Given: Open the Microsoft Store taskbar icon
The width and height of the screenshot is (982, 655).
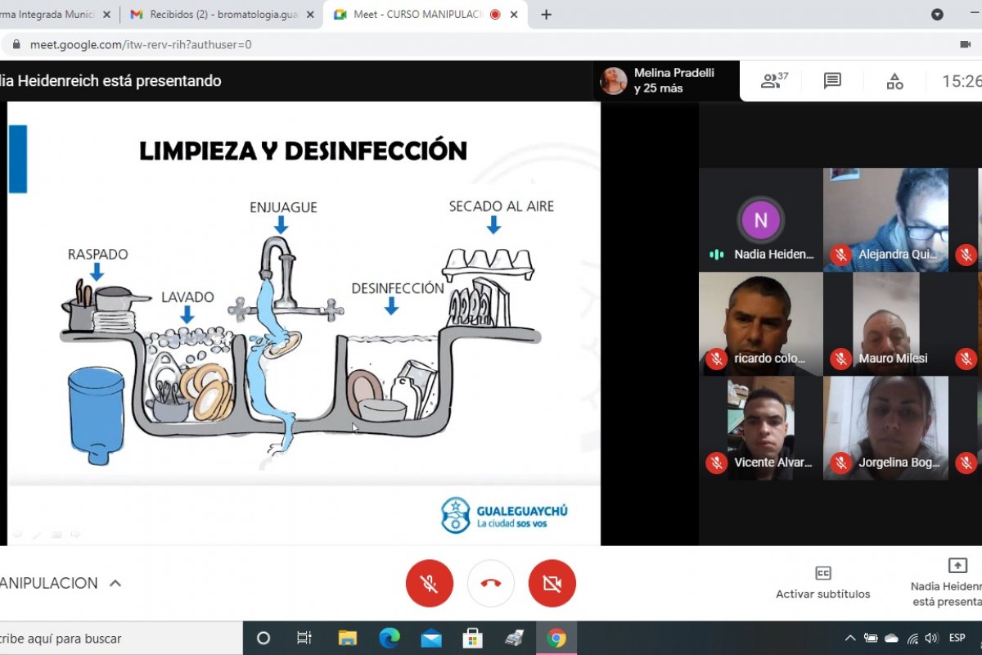Looking at the screenshot, I should (x=472, y=639).
